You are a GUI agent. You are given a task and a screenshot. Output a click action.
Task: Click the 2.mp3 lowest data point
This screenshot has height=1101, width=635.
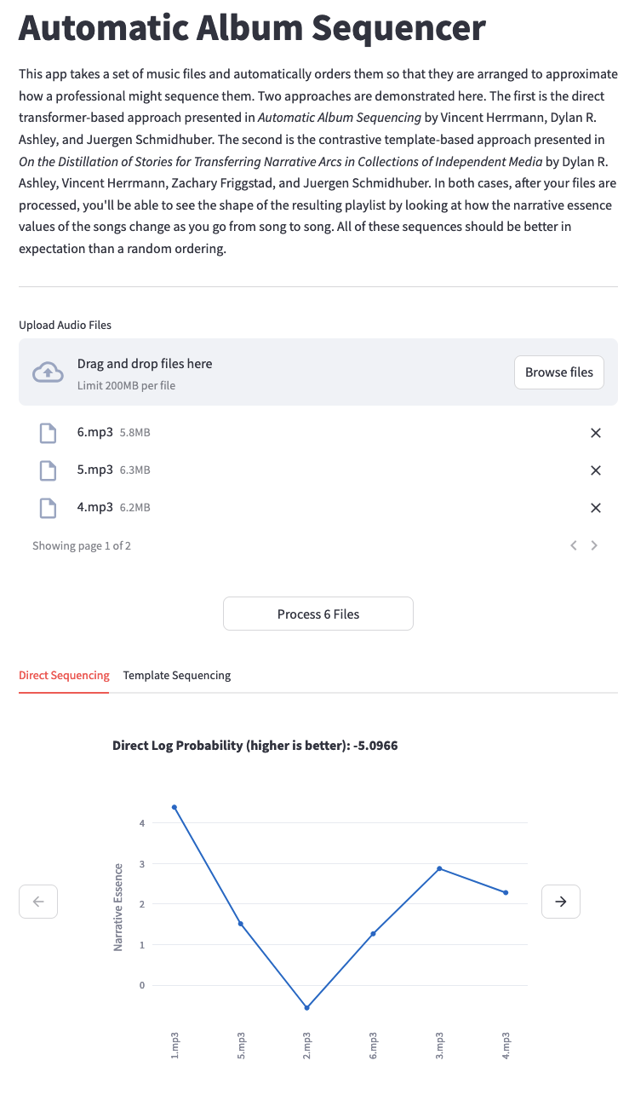[306, 1007]
